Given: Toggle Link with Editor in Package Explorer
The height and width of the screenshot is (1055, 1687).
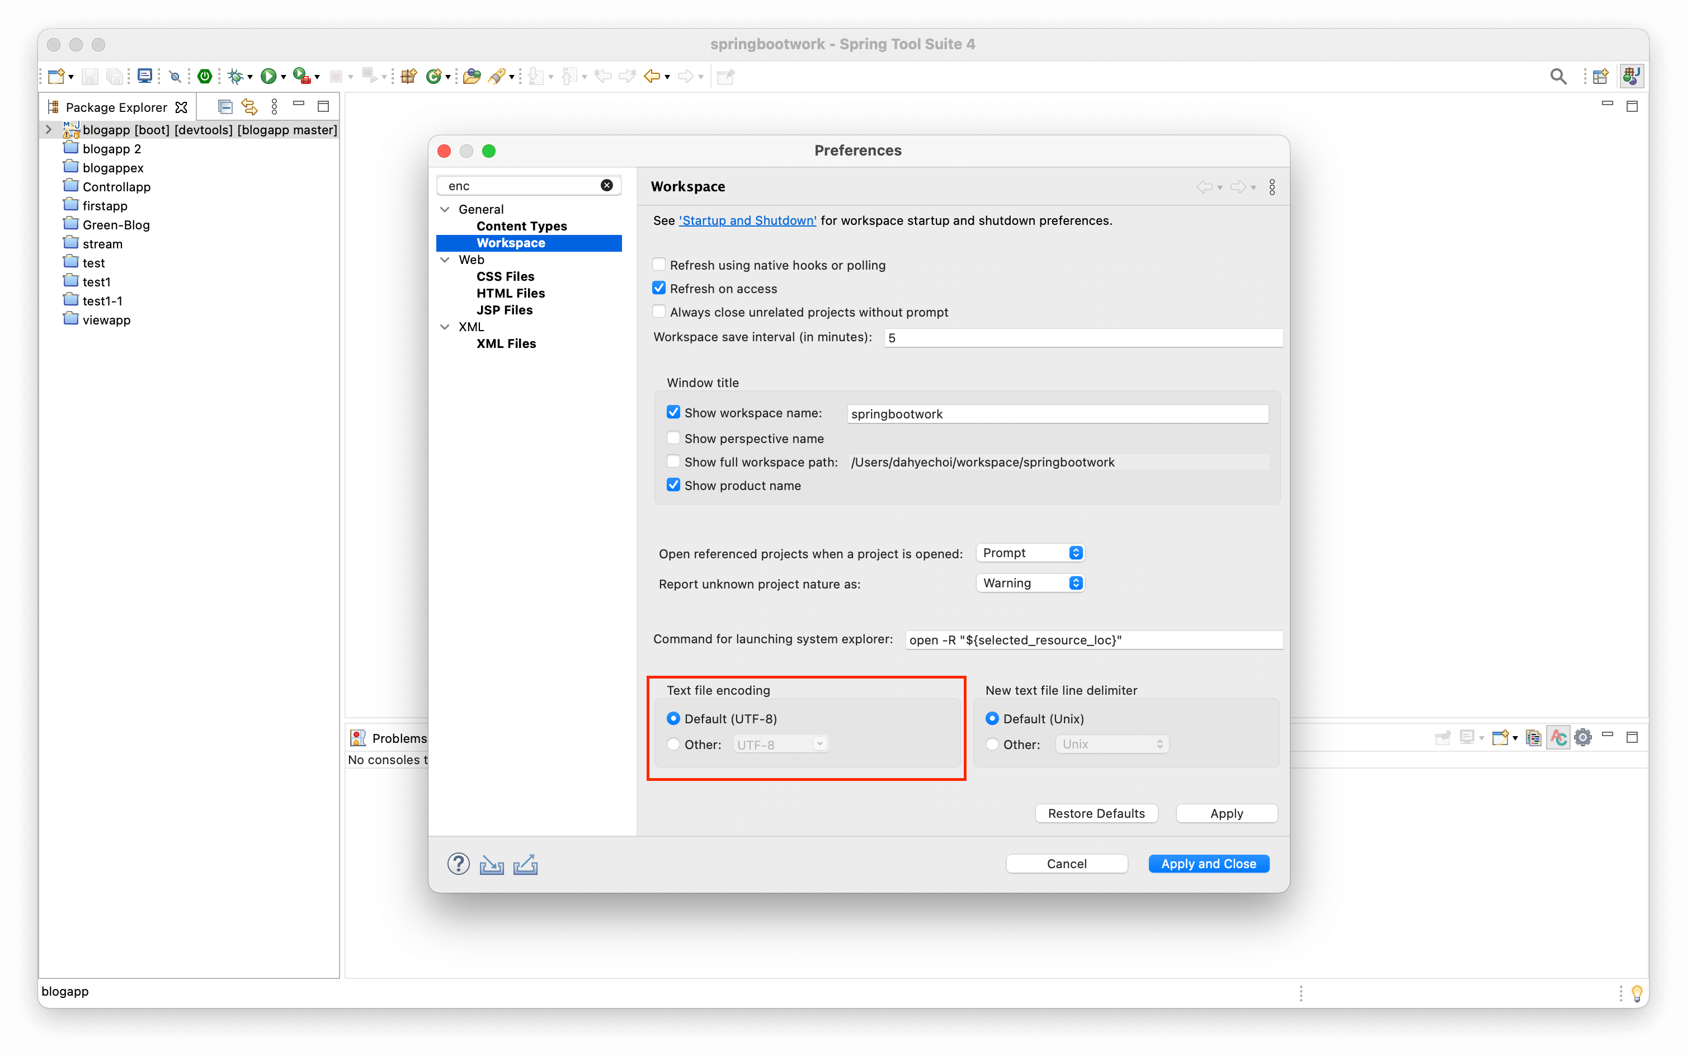Looking at the screenshot, I should point(249,107).
